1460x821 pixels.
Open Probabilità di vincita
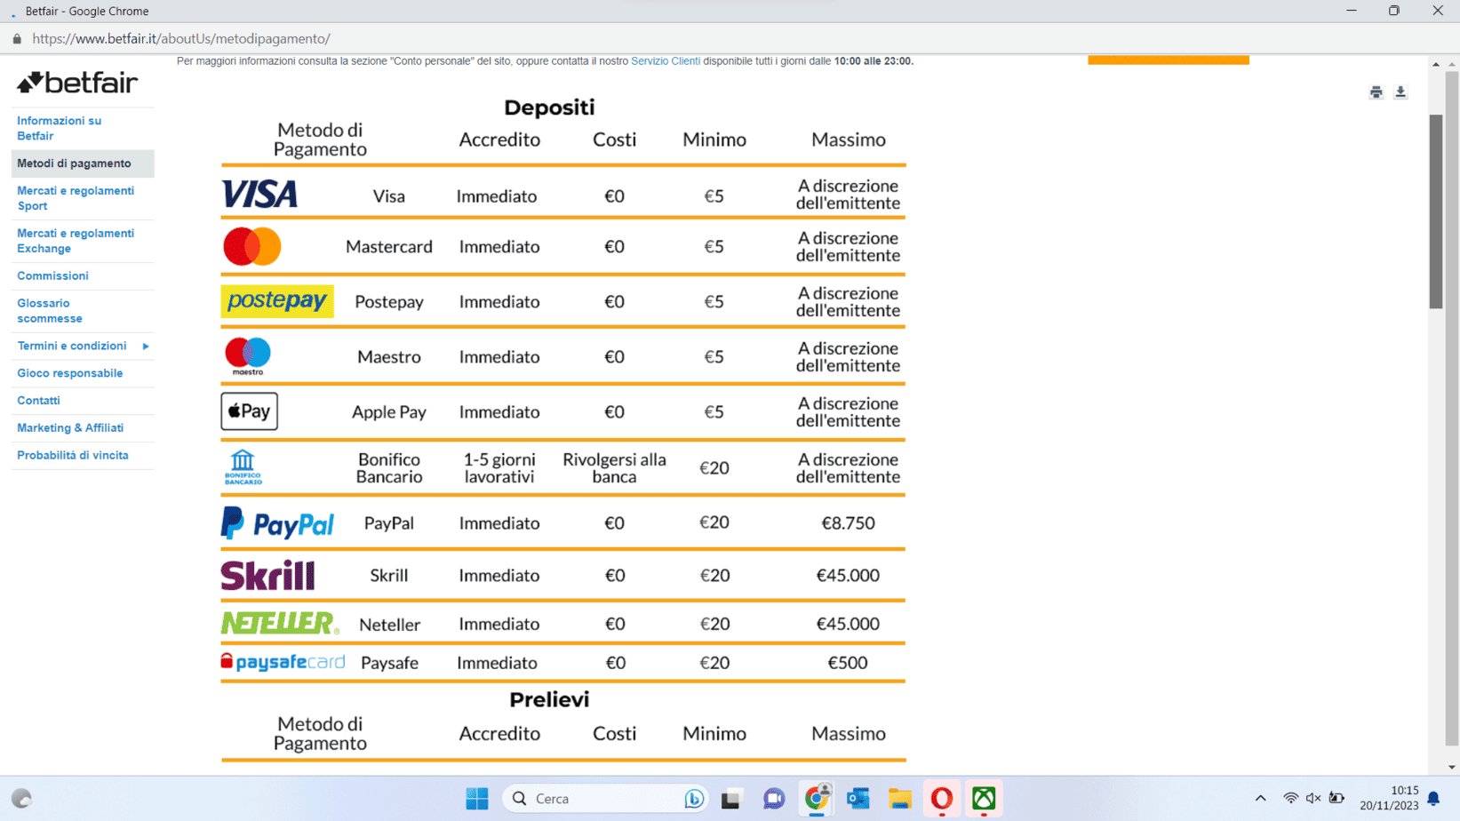(73, 456)
